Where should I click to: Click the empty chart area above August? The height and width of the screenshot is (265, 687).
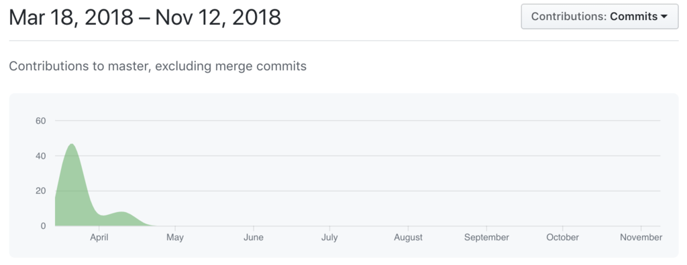409,175
